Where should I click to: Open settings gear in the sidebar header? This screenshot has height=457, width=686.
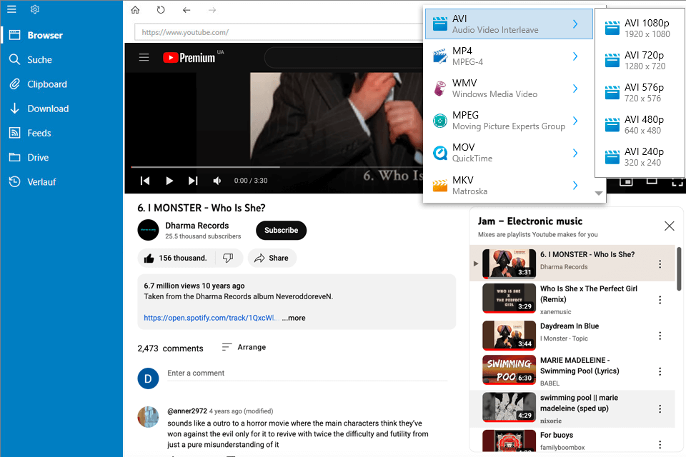pyautogui.click(x=35, y=9)
